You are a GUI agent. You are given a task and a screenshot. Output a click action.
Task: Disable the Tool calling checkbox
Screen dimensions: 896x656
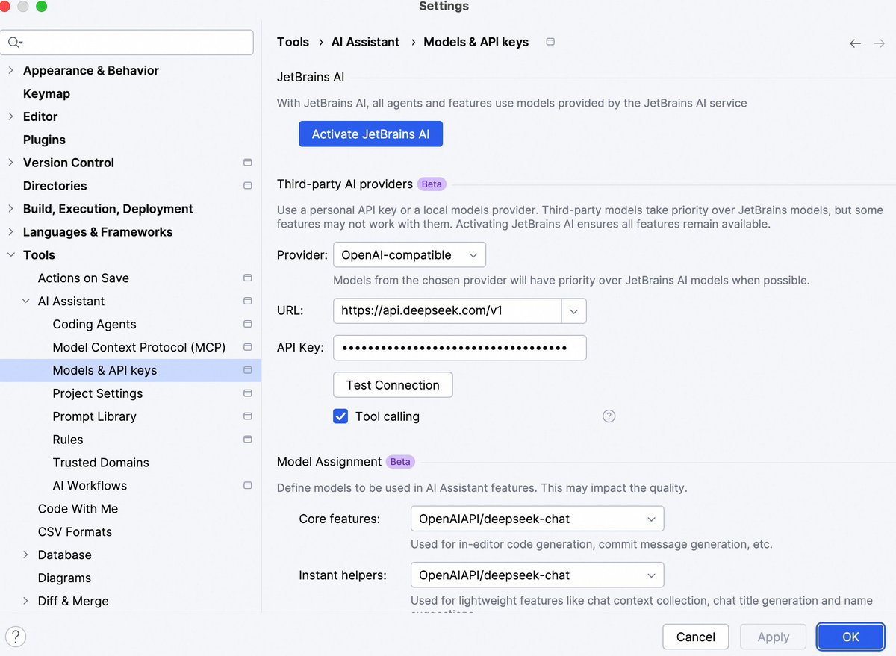point(340,416)
